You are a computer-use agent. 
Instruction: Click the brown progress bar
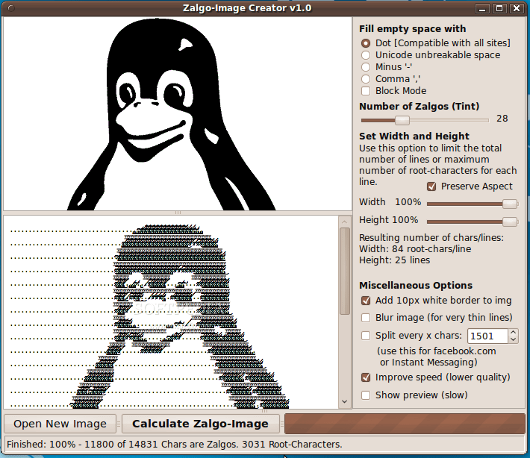405,424
